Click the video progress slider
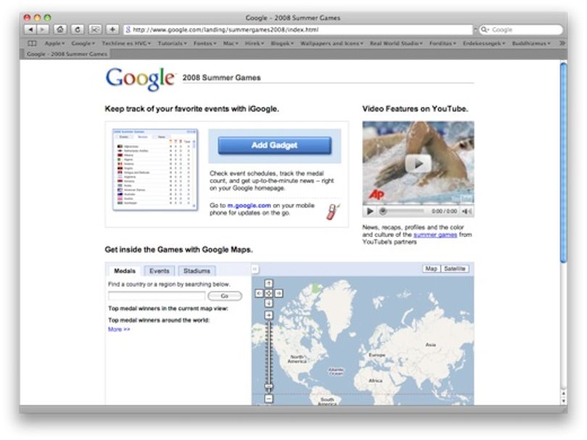The width and height of the screenshot is (587, 440). (x=403, y=211)
